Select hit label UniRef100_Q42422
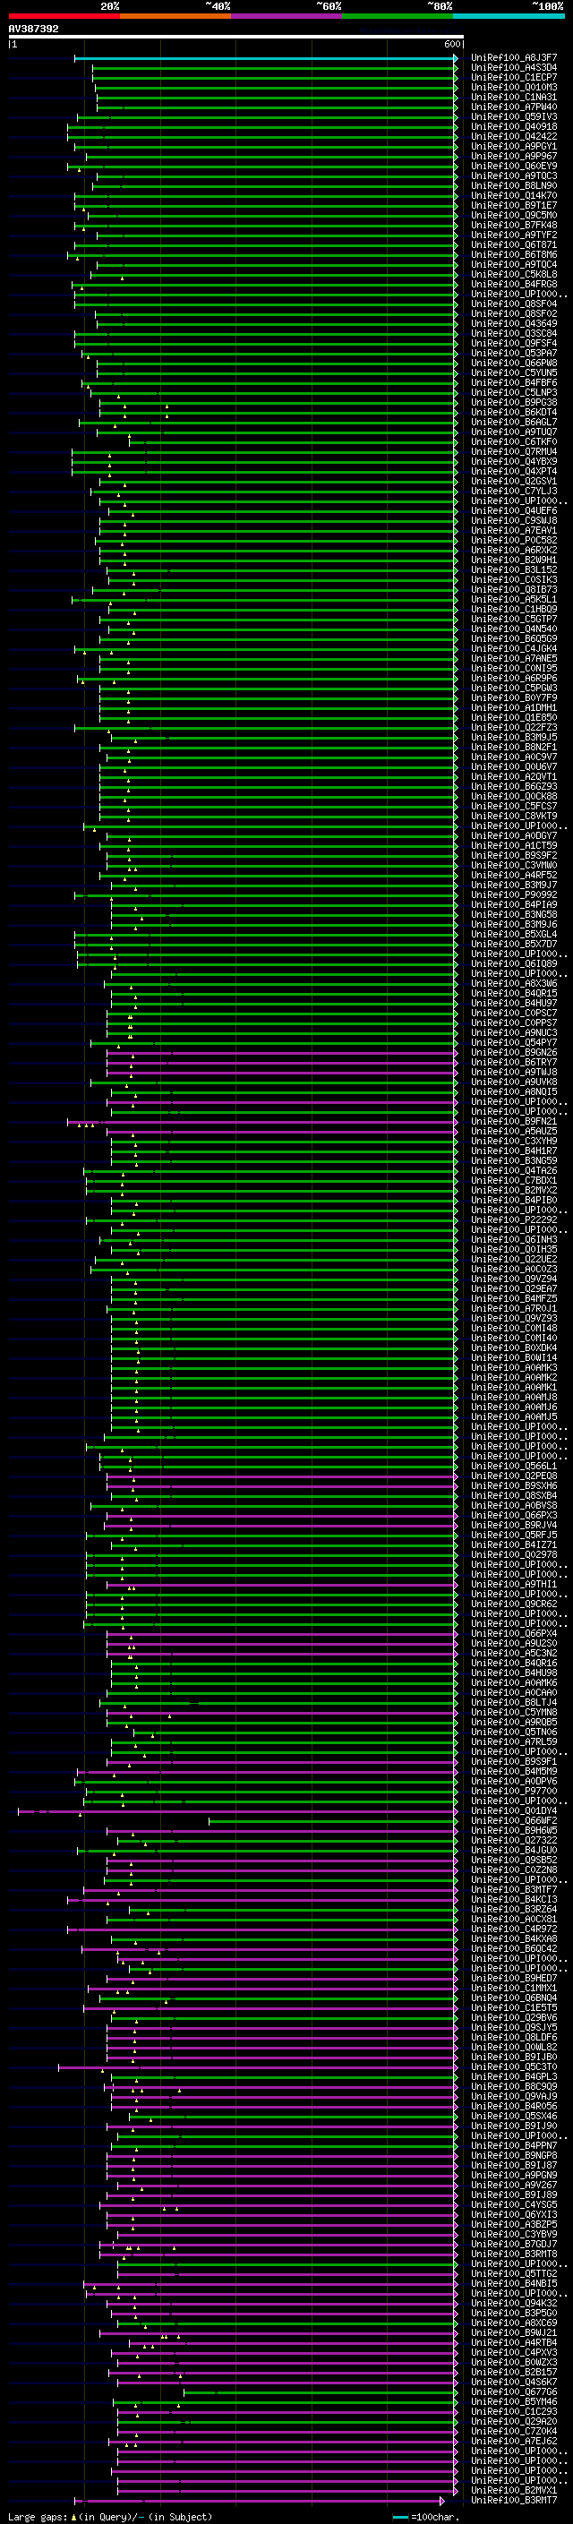This screenshot has width=573, height=2524. pyautogui.click(x=514, y=136)
